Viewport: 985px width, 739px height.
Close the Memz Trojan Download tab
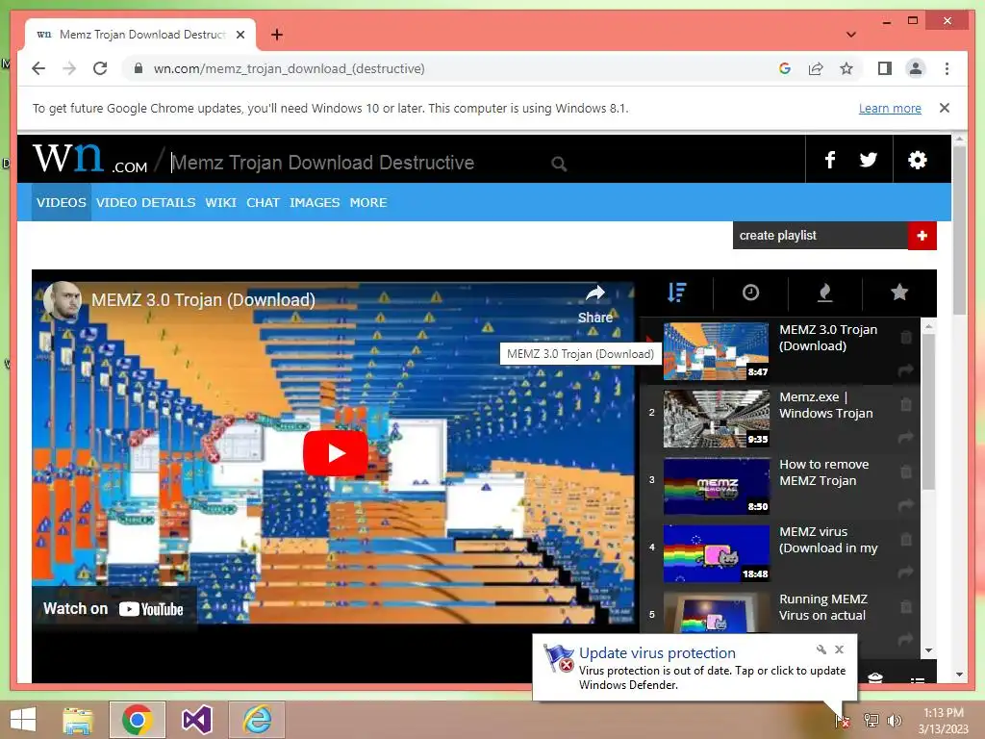click(x=240, y=35)
